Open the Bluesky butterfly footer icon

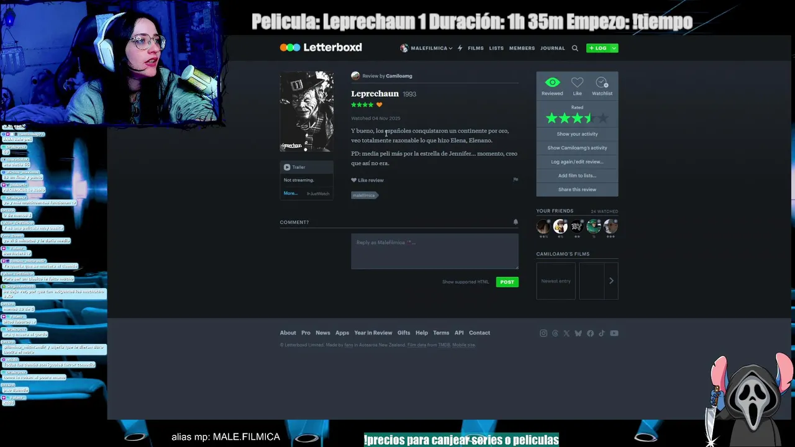pyautogui.click(x=578, y=333)
